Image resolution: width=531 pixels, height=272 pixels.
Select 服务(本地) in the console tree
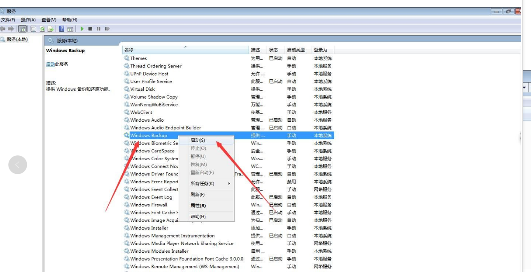pos(17,39)
